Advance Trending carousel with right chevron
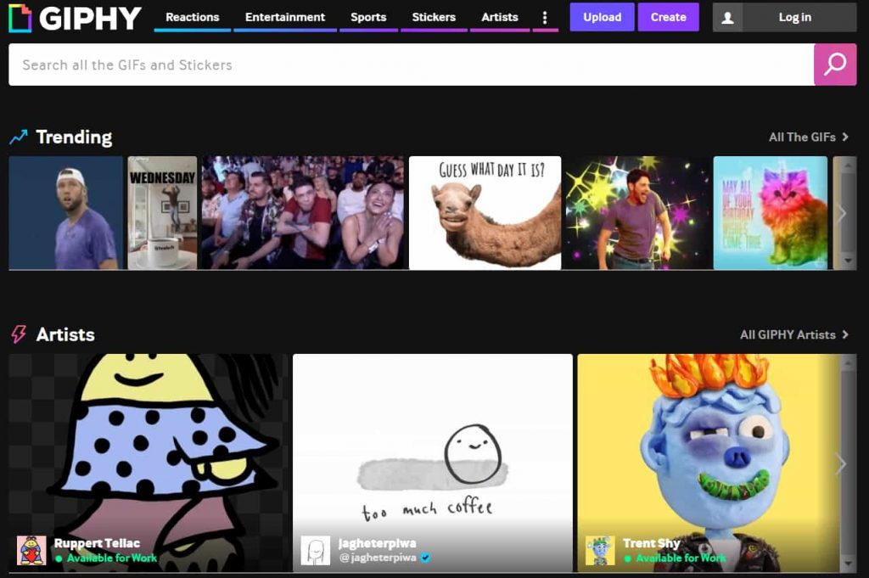Image resolution: width=869 pixels, height=578 pixels. (841, 213)
